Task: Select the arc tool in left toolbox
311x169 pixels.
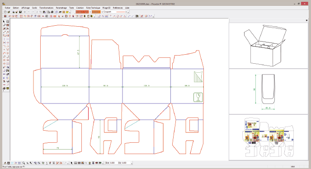Action: coord(4,53)
